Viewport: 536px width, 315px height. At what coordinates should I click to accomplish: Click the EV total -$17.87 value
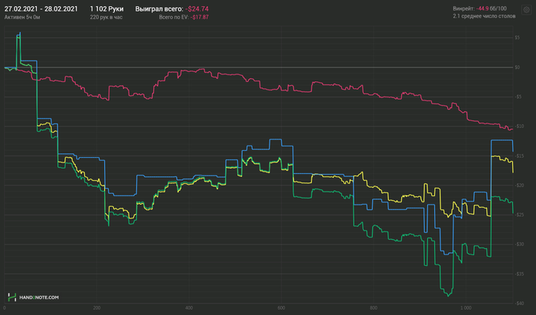click(x=200, y=17)
